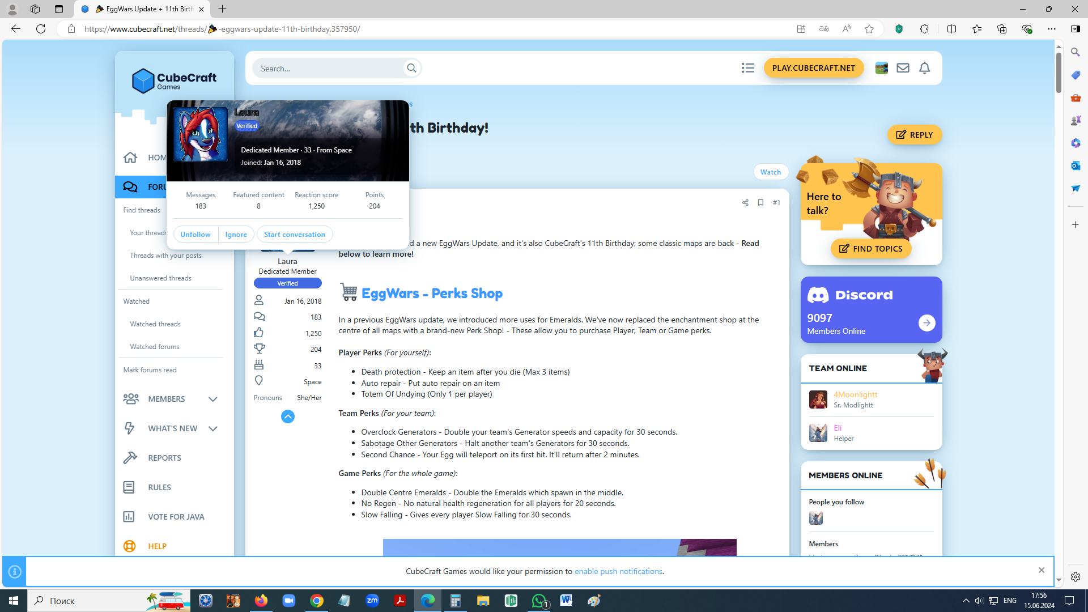The image size is (1088, 612).
Task: Open HELP in sidebar
Action: tap(157, 546)
